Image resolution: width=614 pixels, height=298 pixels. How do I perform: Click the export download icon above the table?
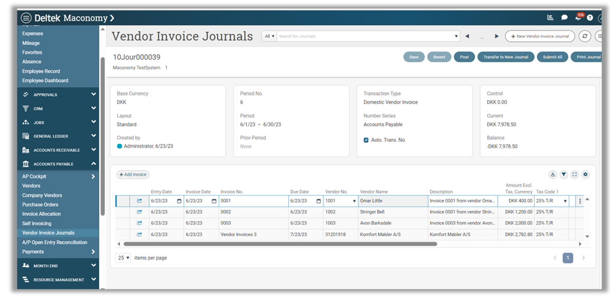pos(553,174)
